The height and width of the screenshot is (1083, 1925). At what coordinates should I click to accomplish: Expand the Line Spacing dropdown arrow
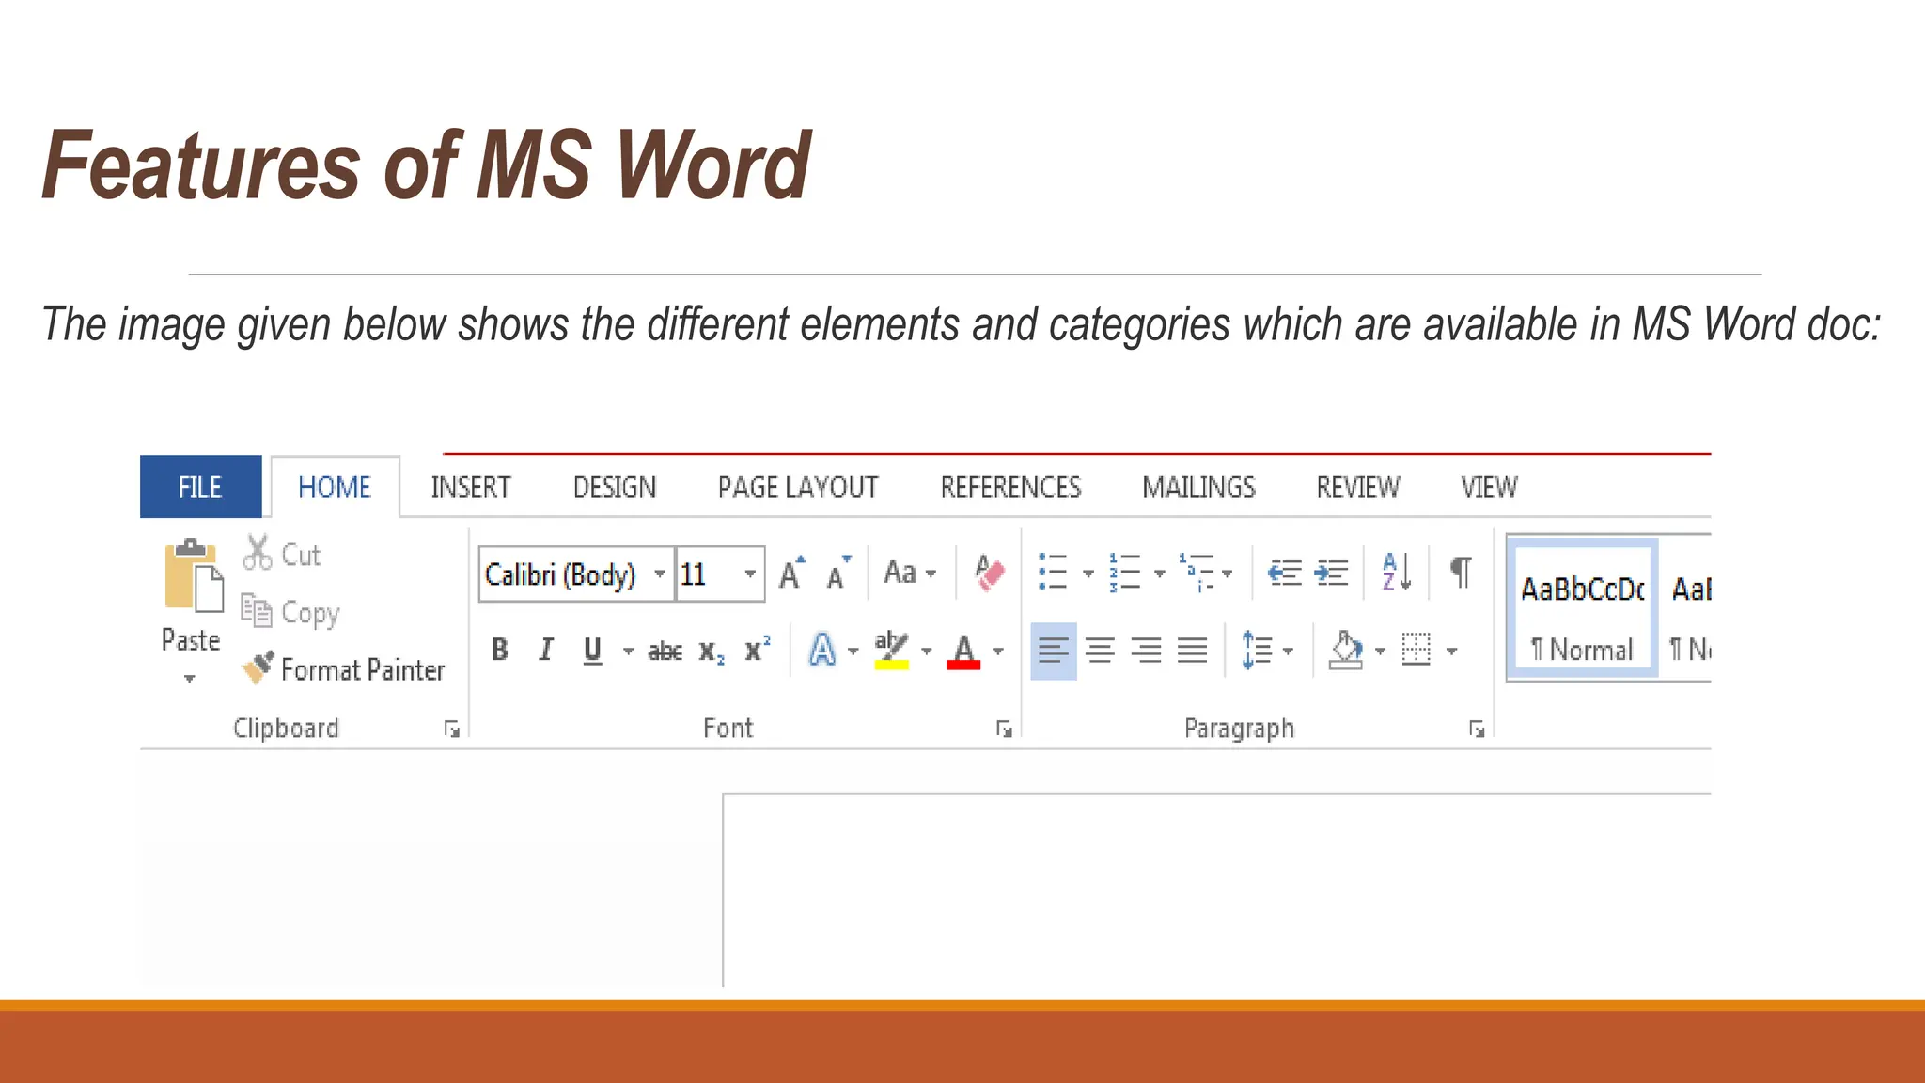(1289, 651)
